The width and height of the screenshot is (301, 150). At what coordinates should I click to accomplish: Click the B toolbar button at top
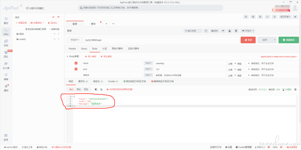(260, 17)
